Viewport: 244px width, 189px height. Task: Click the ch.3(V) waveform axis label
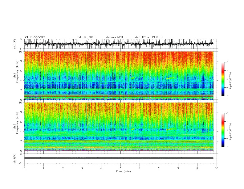coord(15,158)
